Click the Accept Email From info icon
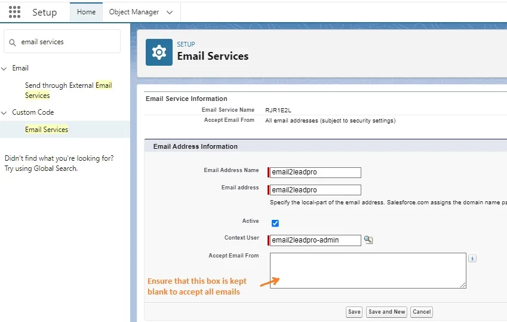The height and width of the screenshot is (322, 507). click(x=472, y=258)
